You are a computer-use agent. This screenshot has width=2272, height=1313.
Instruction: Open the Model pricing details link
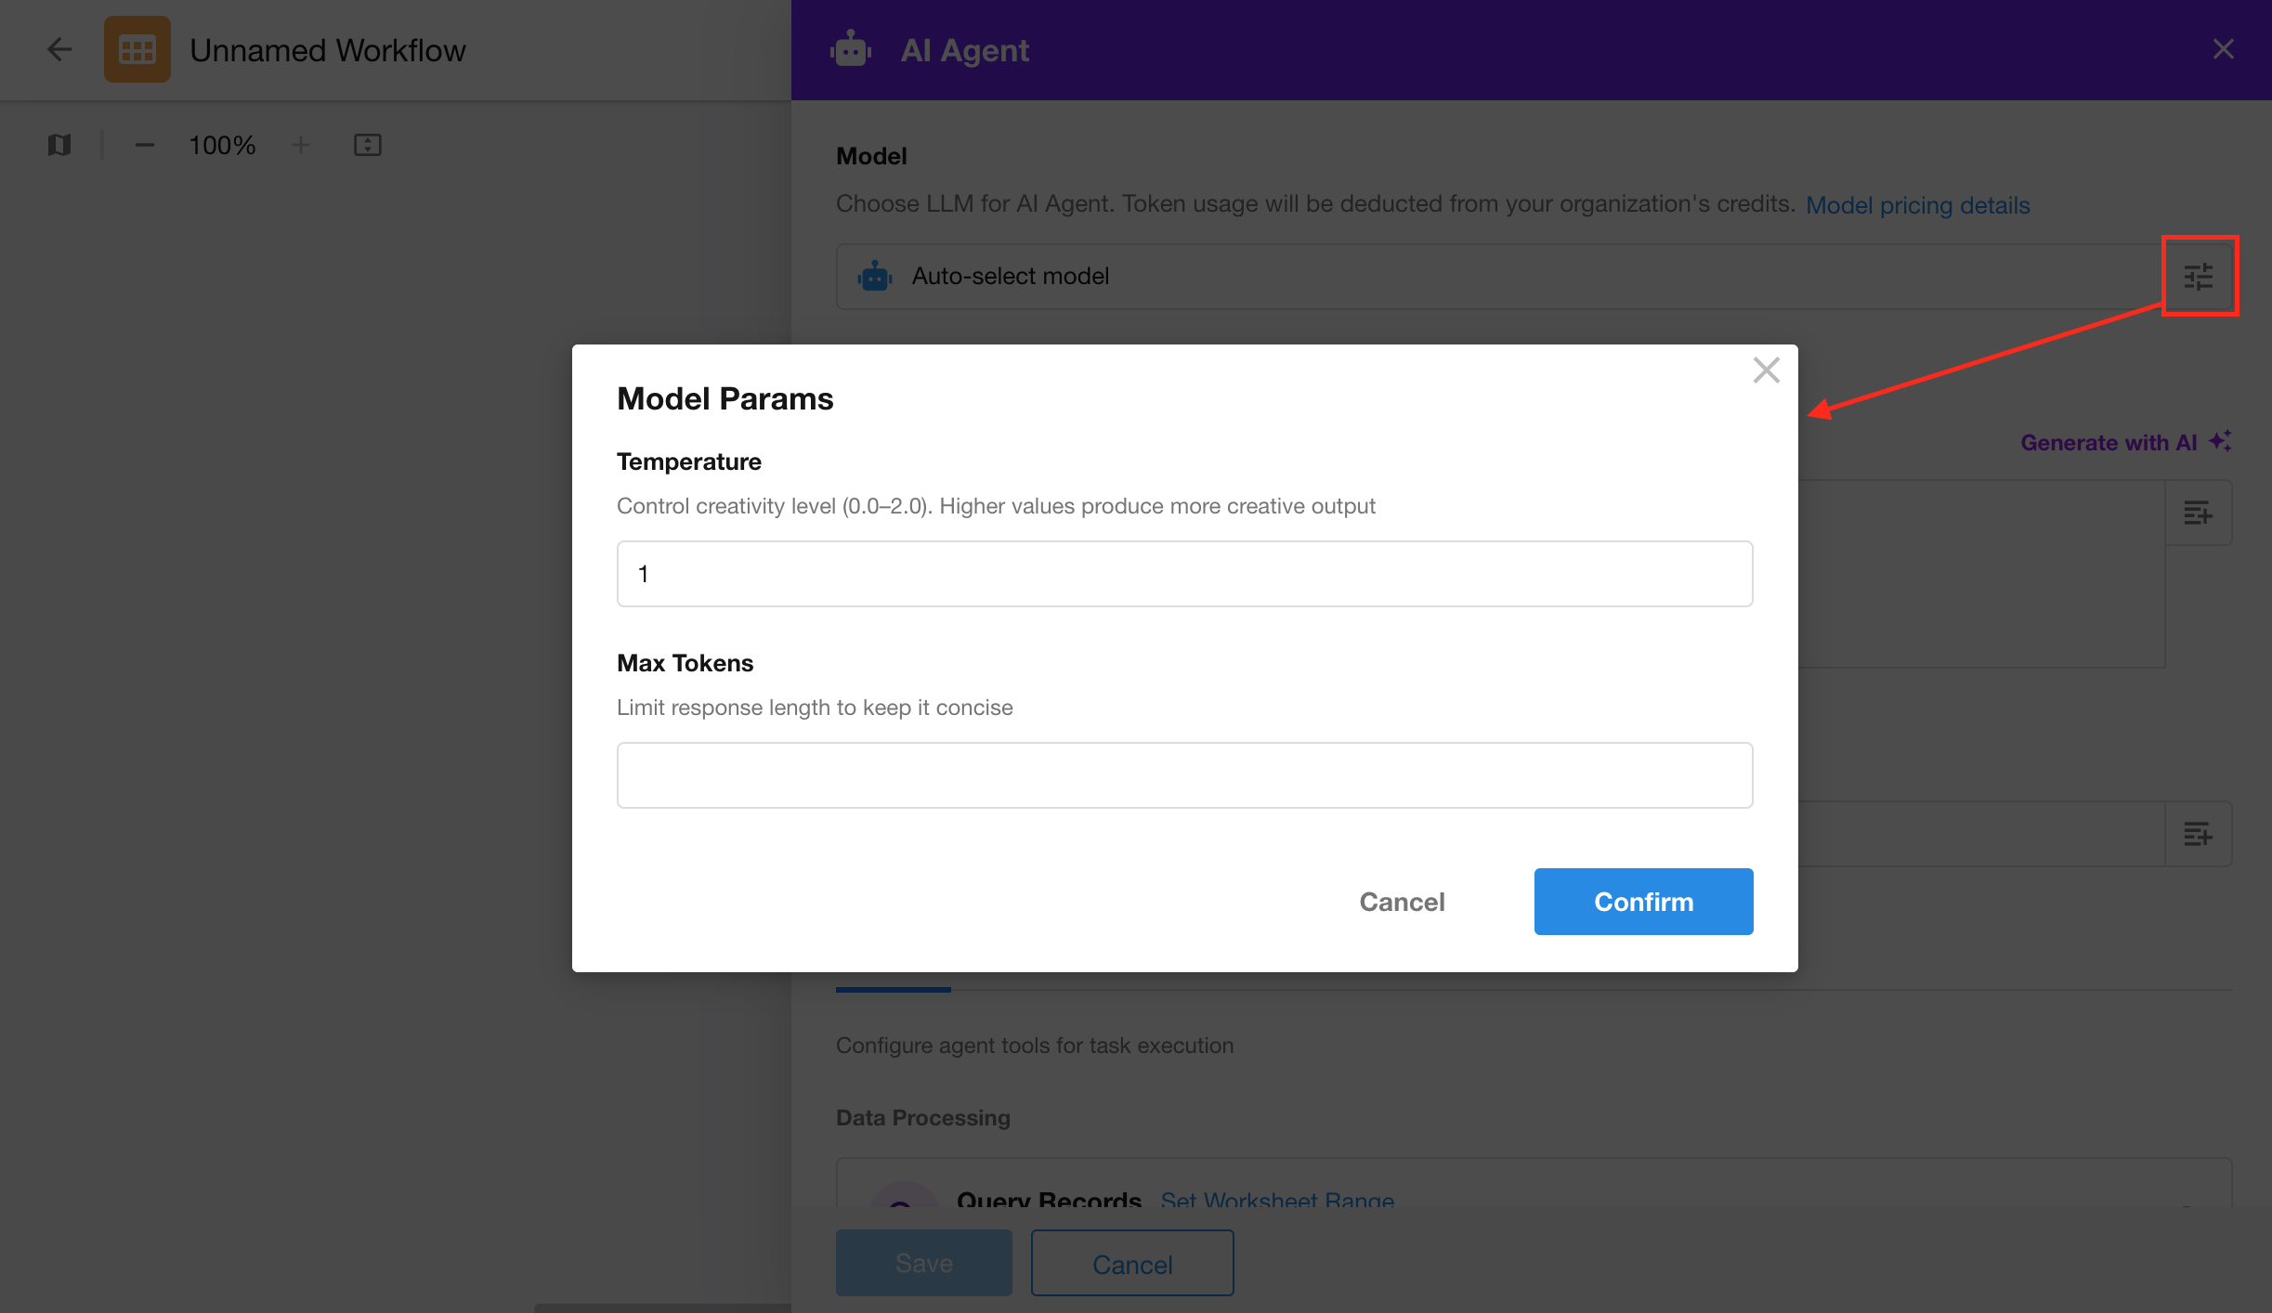click(x=1917, y=205)
